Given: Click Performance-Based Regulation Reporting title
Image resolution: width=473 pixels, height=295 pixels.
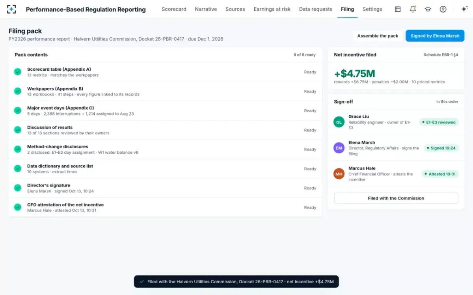Looking at the screenshot, I should [86, 9].
